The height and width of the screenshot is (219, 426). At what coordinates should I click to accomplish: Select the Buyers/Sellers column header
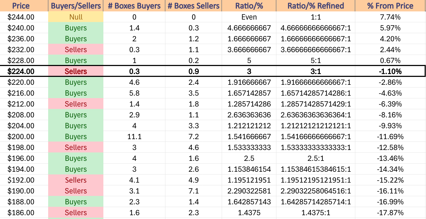point(76,6)
